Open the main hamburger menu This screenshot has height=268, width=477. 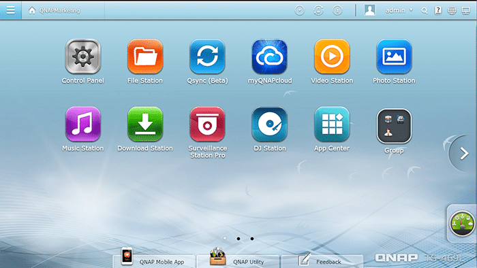[x=11, y=10]
